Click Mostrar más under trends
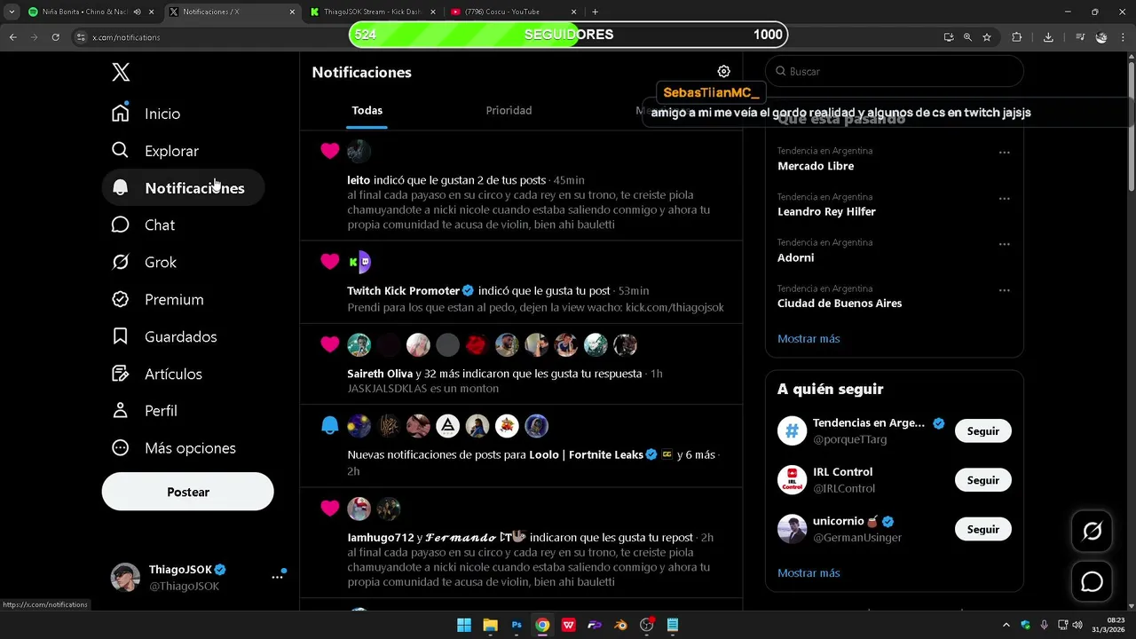Image resolution: width=1136 pixels, height=639 pixels. point(809,339)
